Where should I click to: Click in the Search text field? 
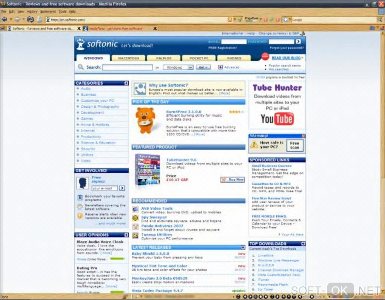tap(128, 67)
